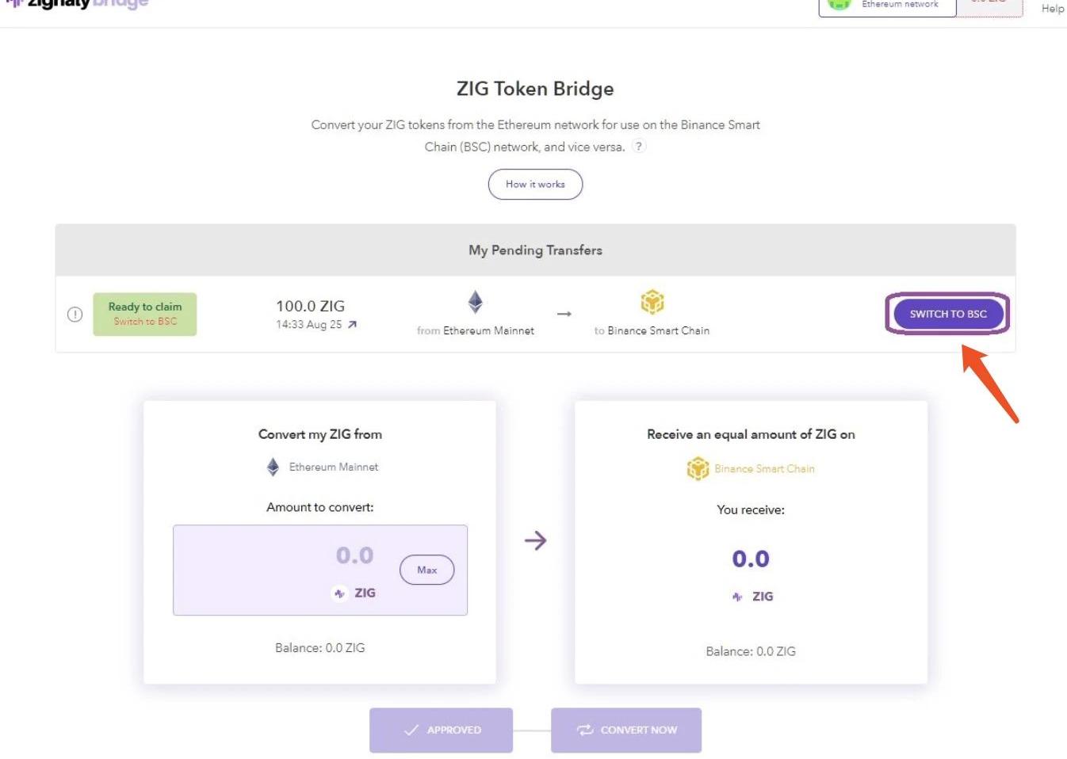Click ZIG token icon in amount box
1067x759 pixels.
coord(339,593)
